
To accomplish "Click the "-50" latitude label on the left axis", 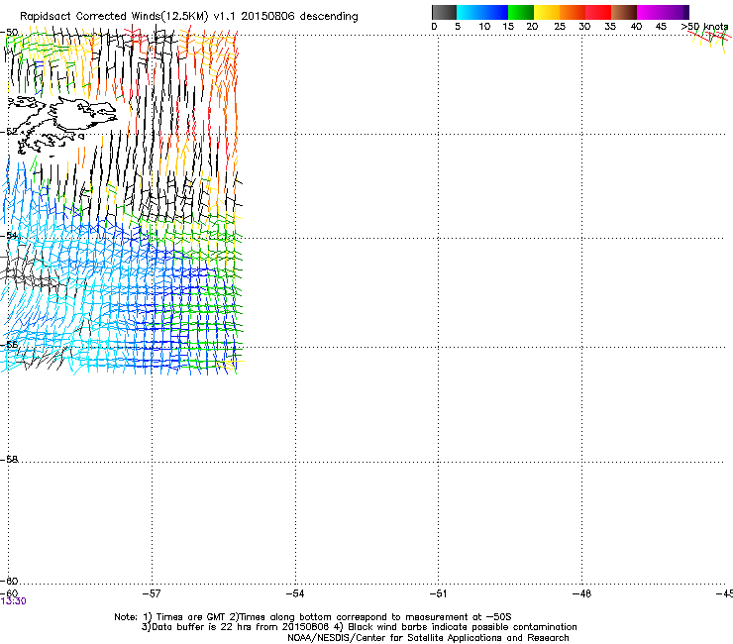I will (9, 33).
